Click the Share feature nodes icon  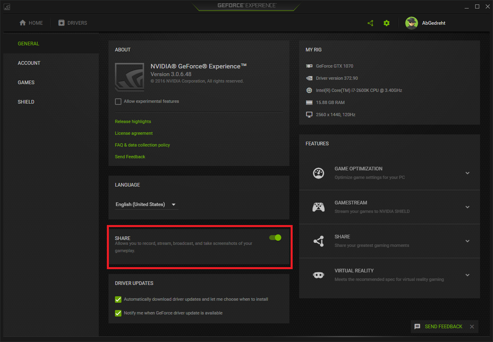click(319, 241)
